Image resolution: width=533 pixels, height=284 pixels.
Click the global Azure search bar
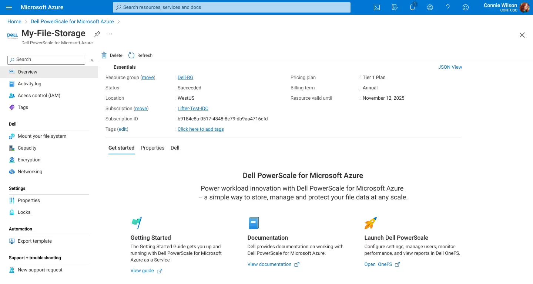click(x=231, y=7)
